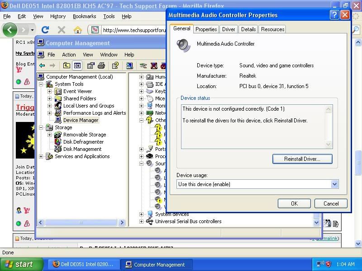This screenshot has height=271, width=362.
Task: Select Device Manager tree item
Action: coord(81,120)
